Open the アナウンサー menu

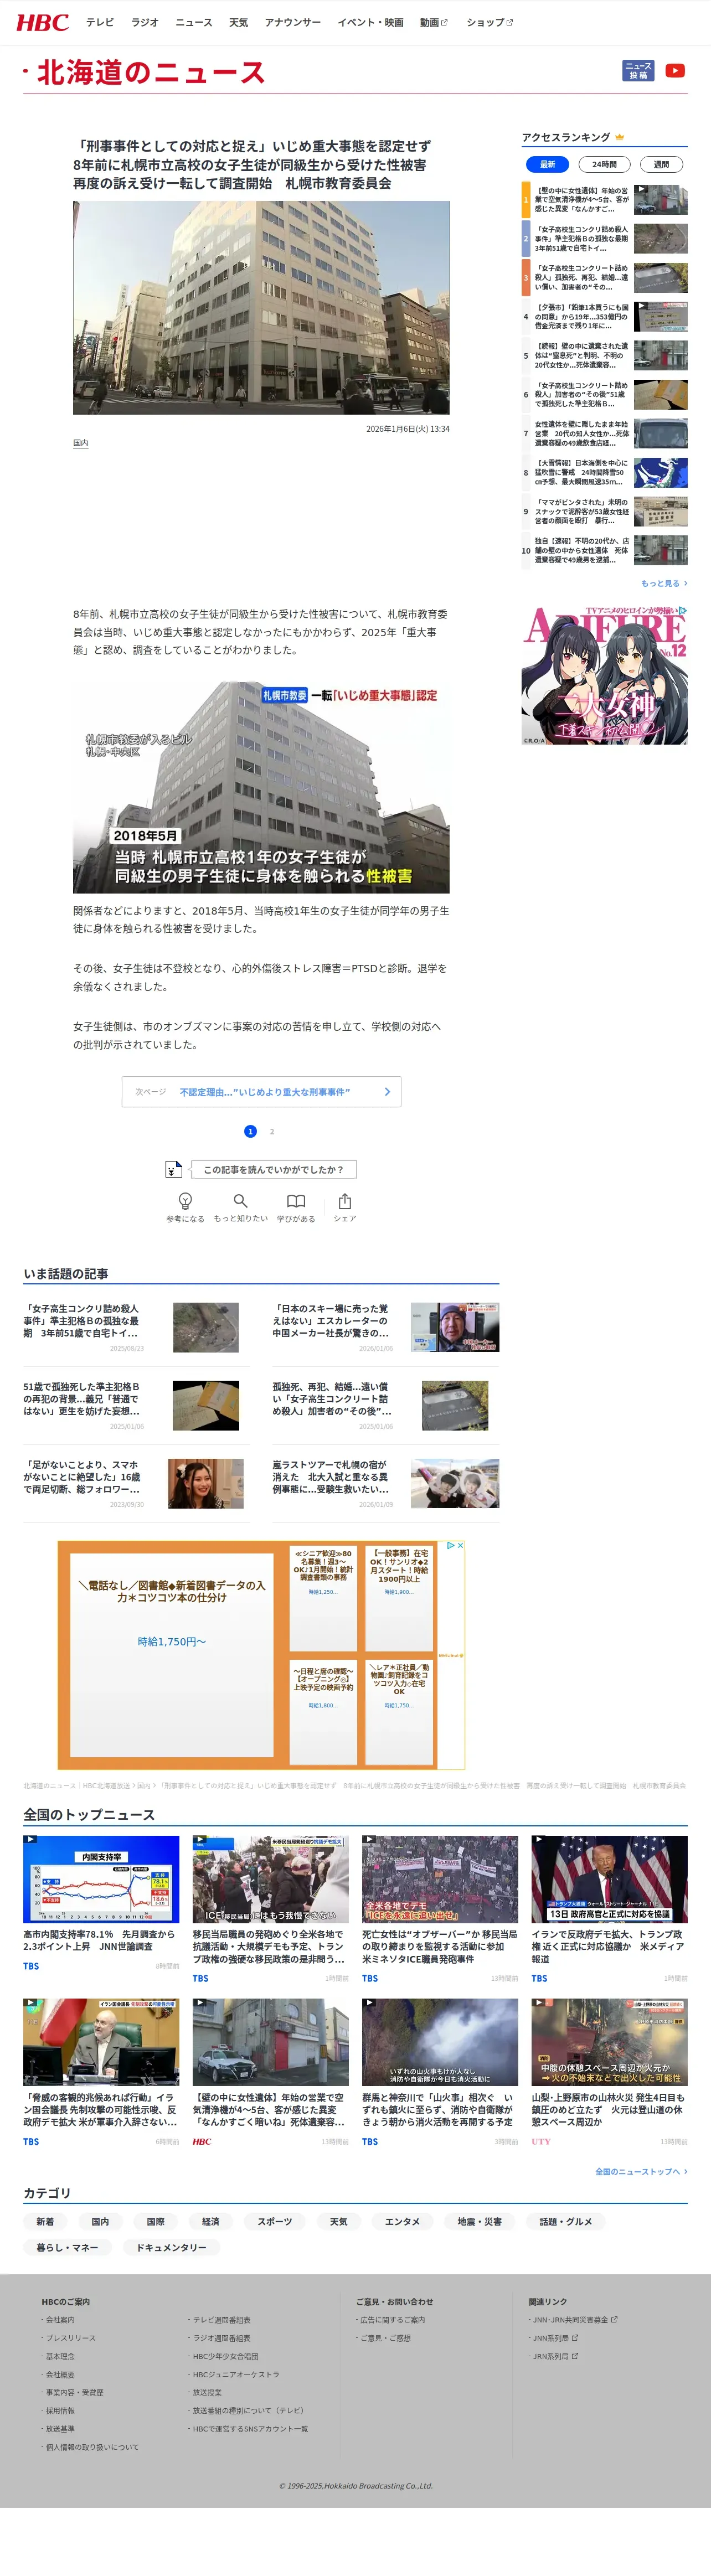292,22
